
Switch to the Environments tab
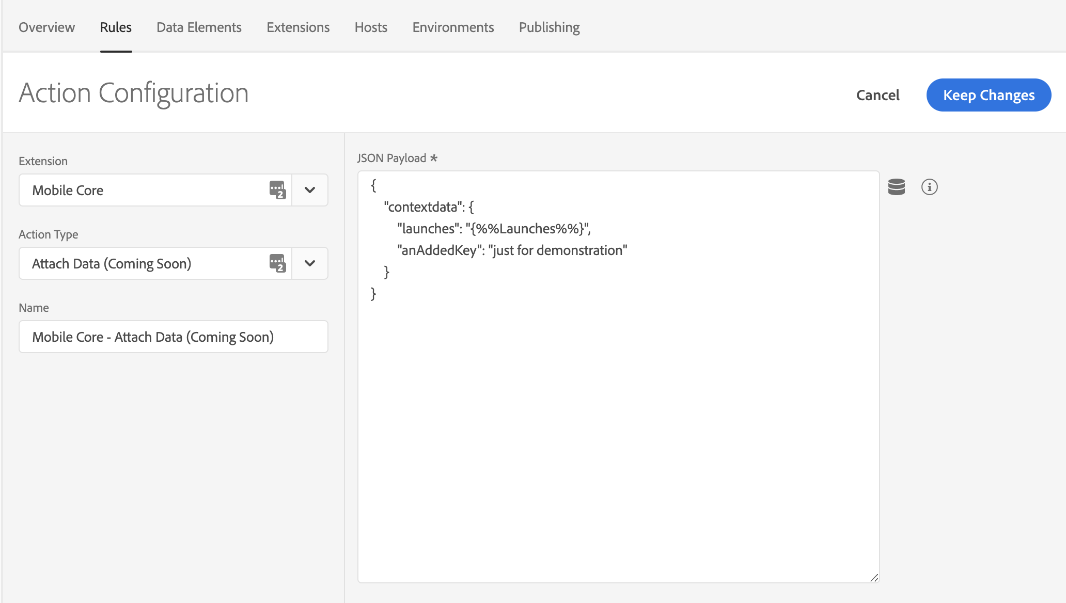tap(453, 27)
